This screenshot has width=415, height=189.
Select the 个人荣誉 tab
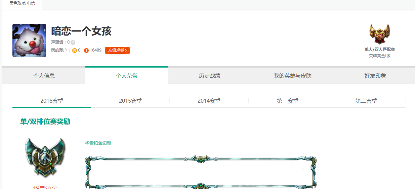127,76
